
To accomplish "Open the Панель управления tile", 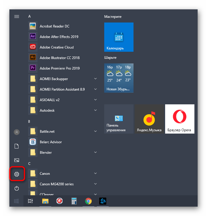I will pos(119,119).
